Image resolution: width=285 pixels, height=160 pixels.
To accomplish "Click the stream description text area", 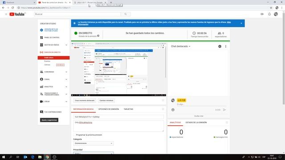I will click(x=118, y=126).
